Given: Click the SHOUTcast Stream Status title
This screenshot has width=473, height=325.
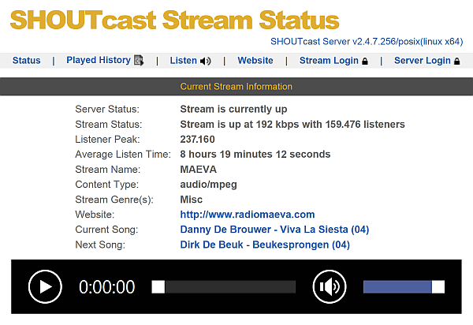Looking at the screenshot, I should [x=175, y=20].
